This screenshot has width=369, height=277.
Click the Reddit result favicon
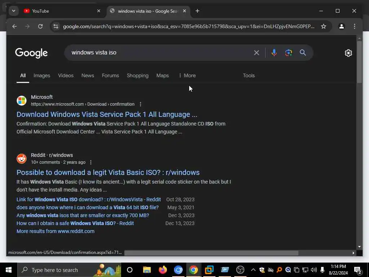(21, 159)
